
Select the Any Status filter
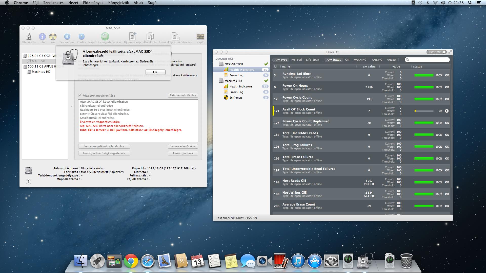tap(334, 60)
